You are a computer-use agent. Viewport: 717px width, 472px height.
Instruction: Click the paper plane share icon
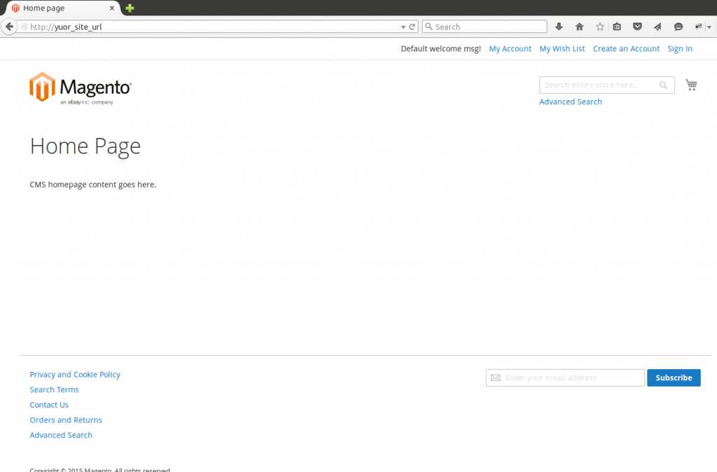(x=657, y=27)
